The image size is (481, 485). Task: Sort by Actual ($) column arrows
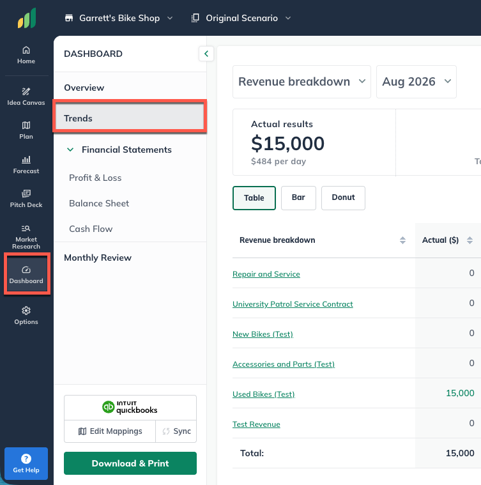[470, 240]
